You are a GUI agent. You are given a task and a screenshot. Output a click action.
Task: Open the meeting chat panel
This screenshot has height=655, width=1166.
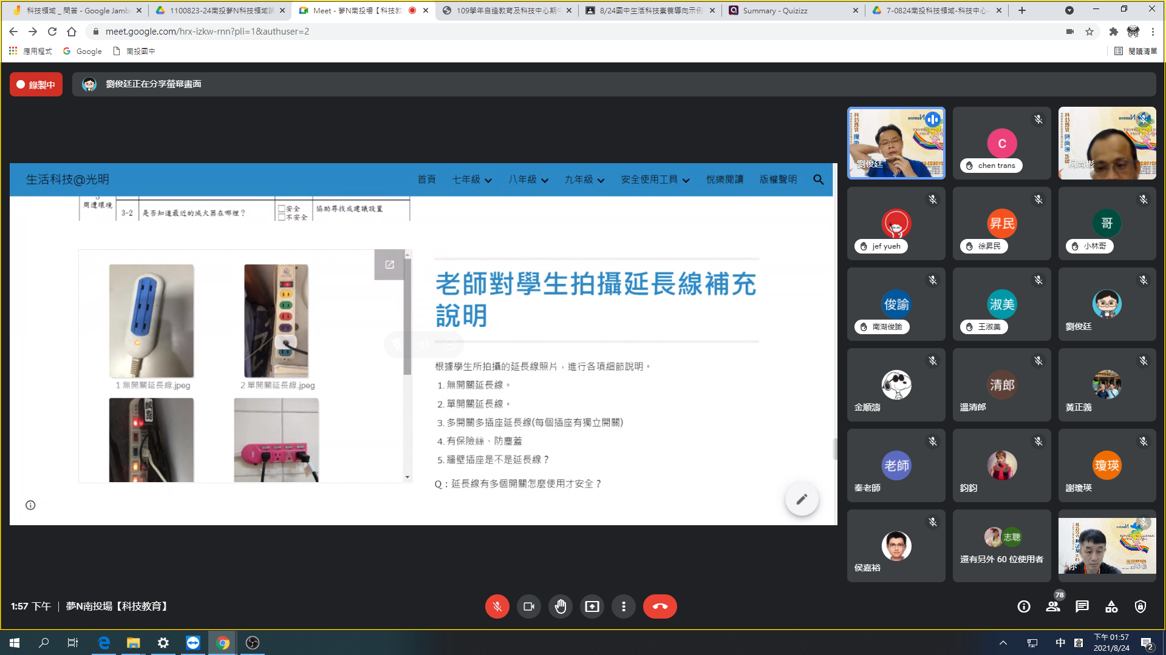[x=1082, y=606]
